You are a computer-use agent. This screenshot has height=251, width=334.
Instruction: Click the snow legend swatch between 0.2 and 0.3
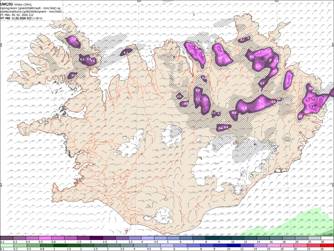(7, 238)
